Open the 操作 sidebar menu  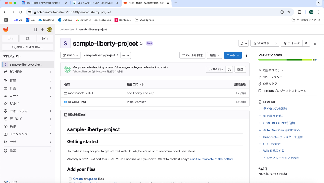28,127
